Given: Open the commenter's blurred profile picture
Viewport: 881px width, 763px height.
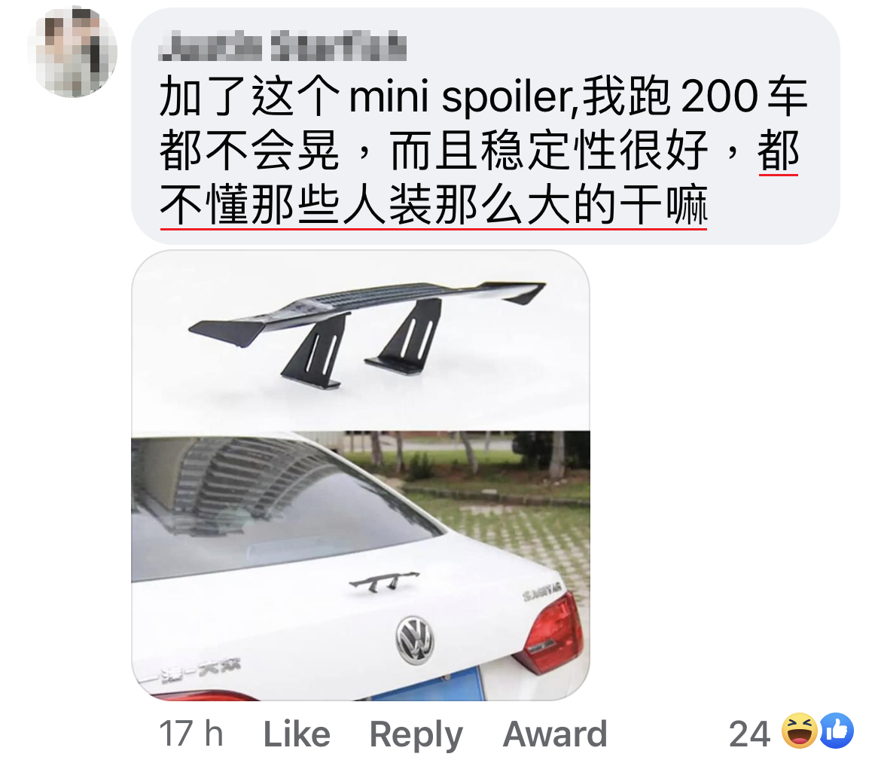Looking at the screenshot, I should [72, 52].
